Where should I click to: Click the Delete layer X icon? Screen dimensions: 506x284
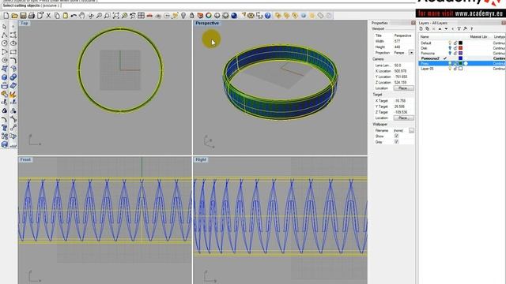tap(434, 28)
